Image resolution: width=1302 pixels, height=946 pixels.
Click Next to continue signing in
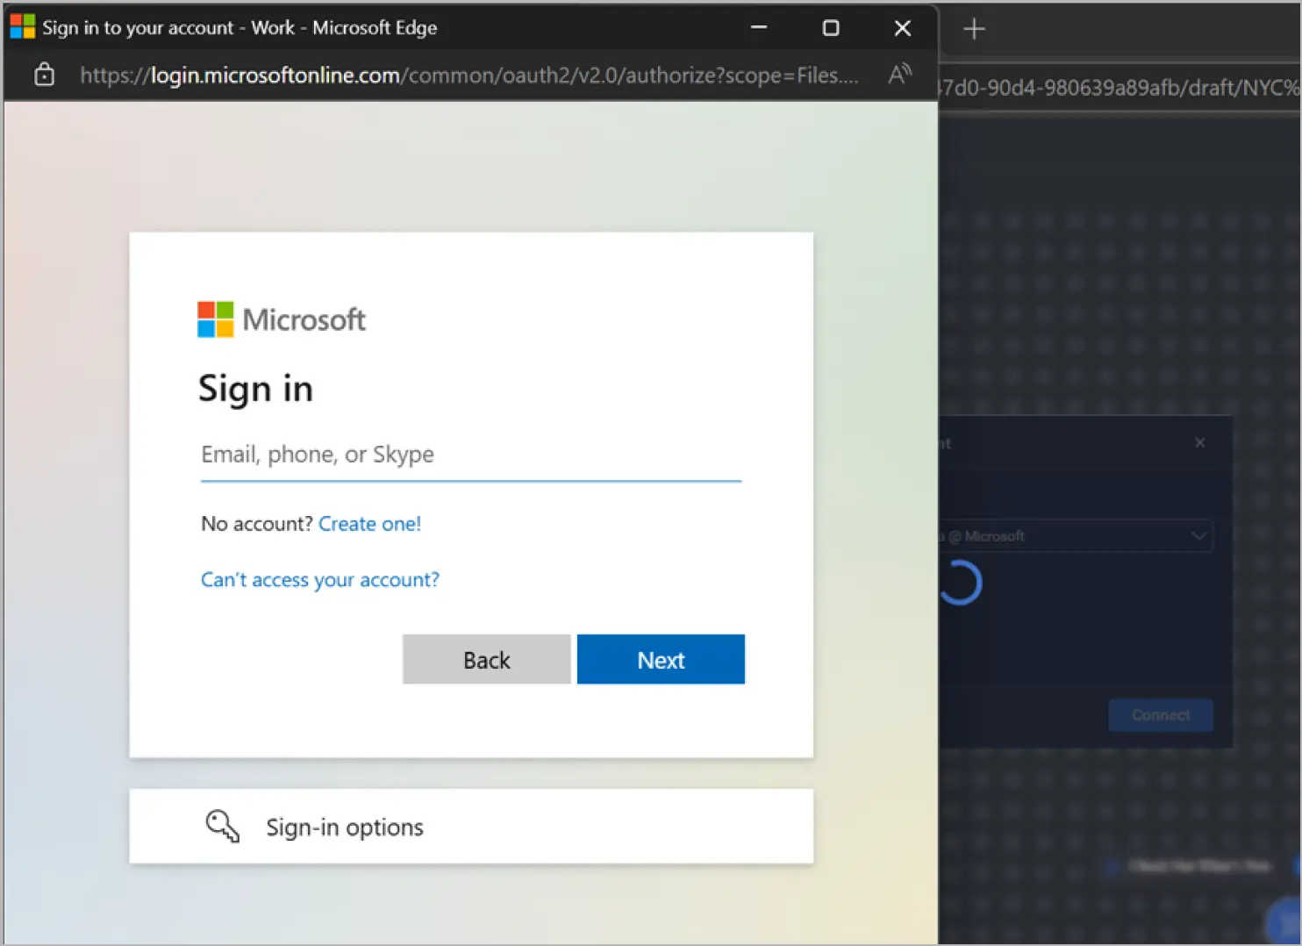click(x=661, y=659)
